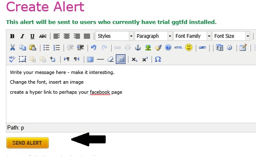Open the Font Size dropdown

(231, 36)
